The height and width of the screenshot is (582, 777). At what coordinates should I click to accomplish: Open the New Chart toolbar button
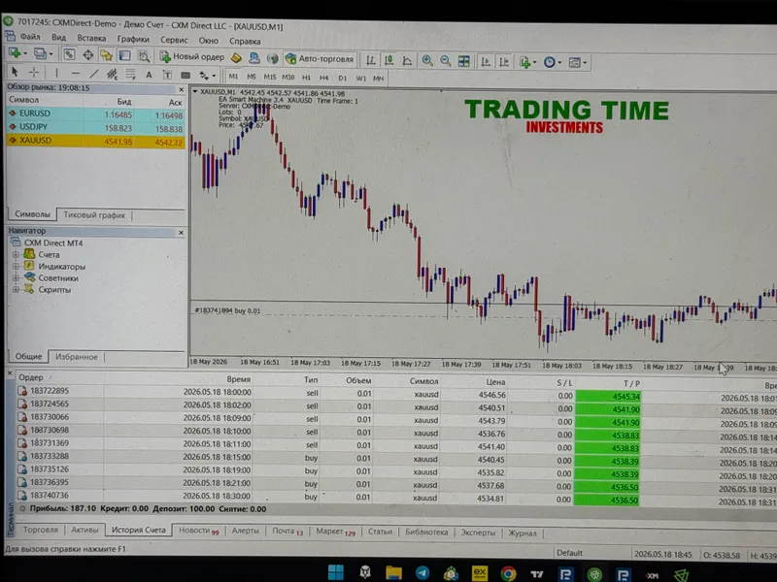[17, 53]
